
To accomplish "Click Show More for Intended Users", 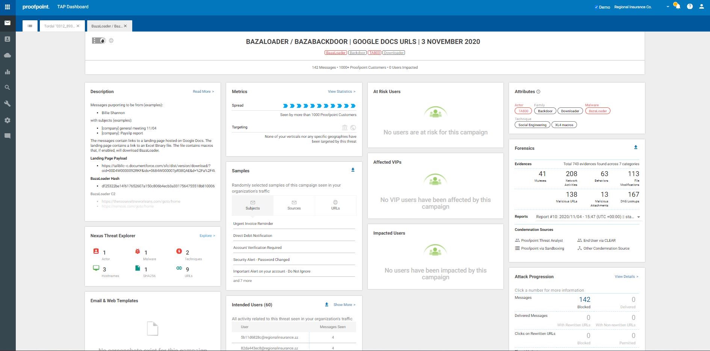I will pyautogui.click(x=344, y=305).
